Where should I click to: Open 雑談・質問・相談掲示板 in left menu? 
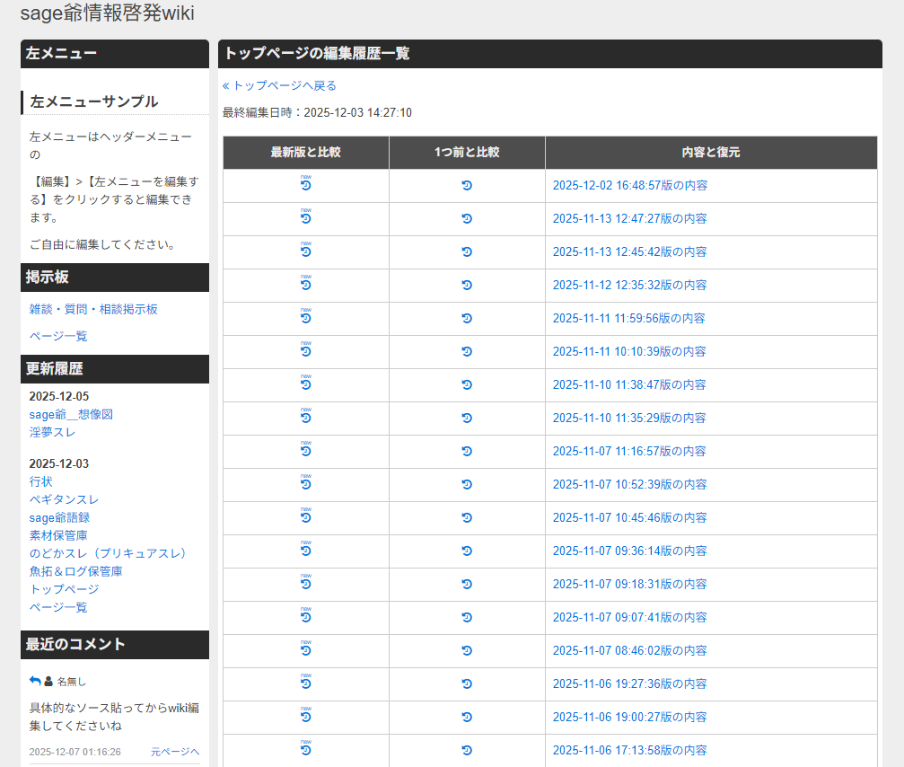[x=93, y=309]
